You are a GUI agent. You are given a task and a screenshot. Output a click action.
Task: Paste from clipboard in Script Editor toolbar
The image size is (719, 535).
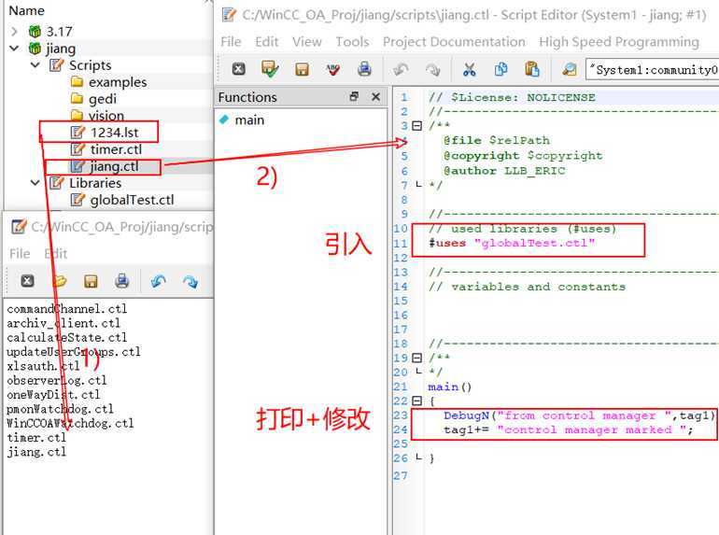click(x=532, y=69)
